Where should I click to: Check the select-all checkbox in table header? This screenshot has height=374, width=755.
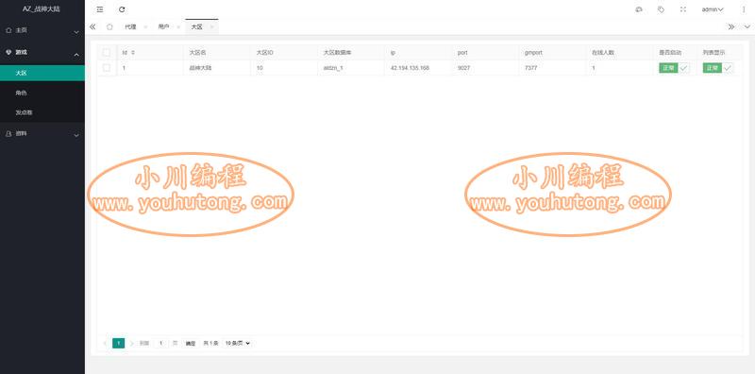click(107, 52)
